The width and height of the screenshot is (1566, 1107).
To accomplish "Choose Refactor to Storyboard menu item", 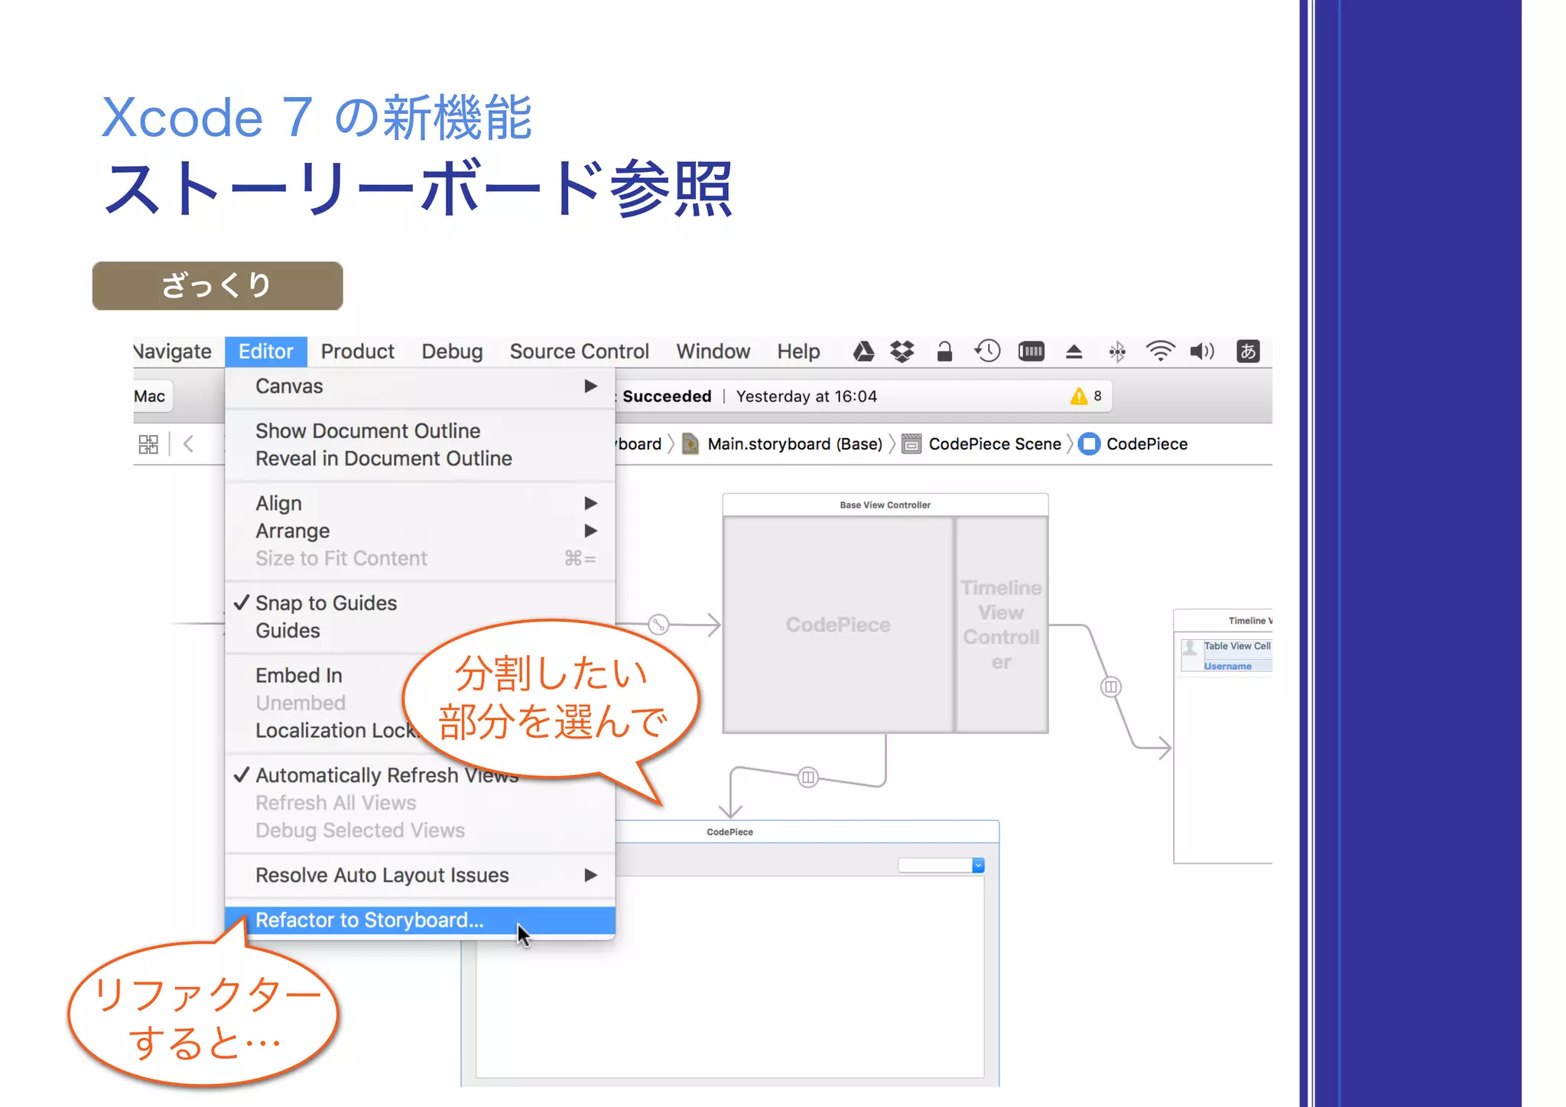I will pyautogui.click(x=420, y=920).
